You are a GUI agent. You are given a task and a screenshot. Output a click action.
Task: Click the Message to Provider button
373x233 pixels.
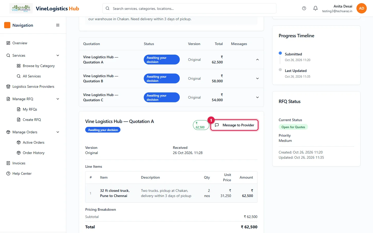tap(234, 125)
